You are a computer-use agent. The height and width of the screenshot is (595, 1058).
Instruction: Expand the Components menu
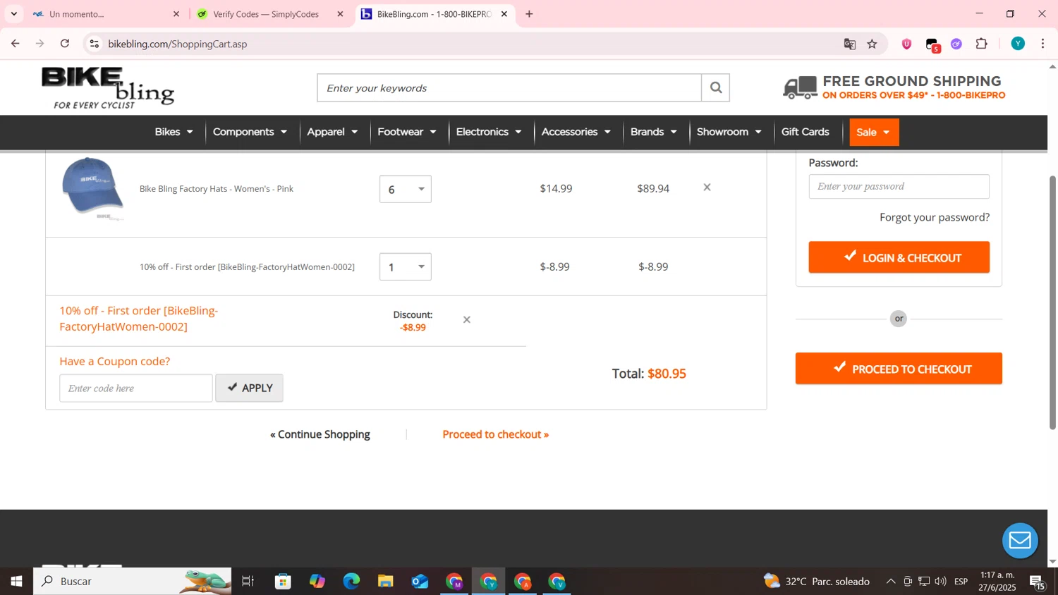(x=250, y=132)
